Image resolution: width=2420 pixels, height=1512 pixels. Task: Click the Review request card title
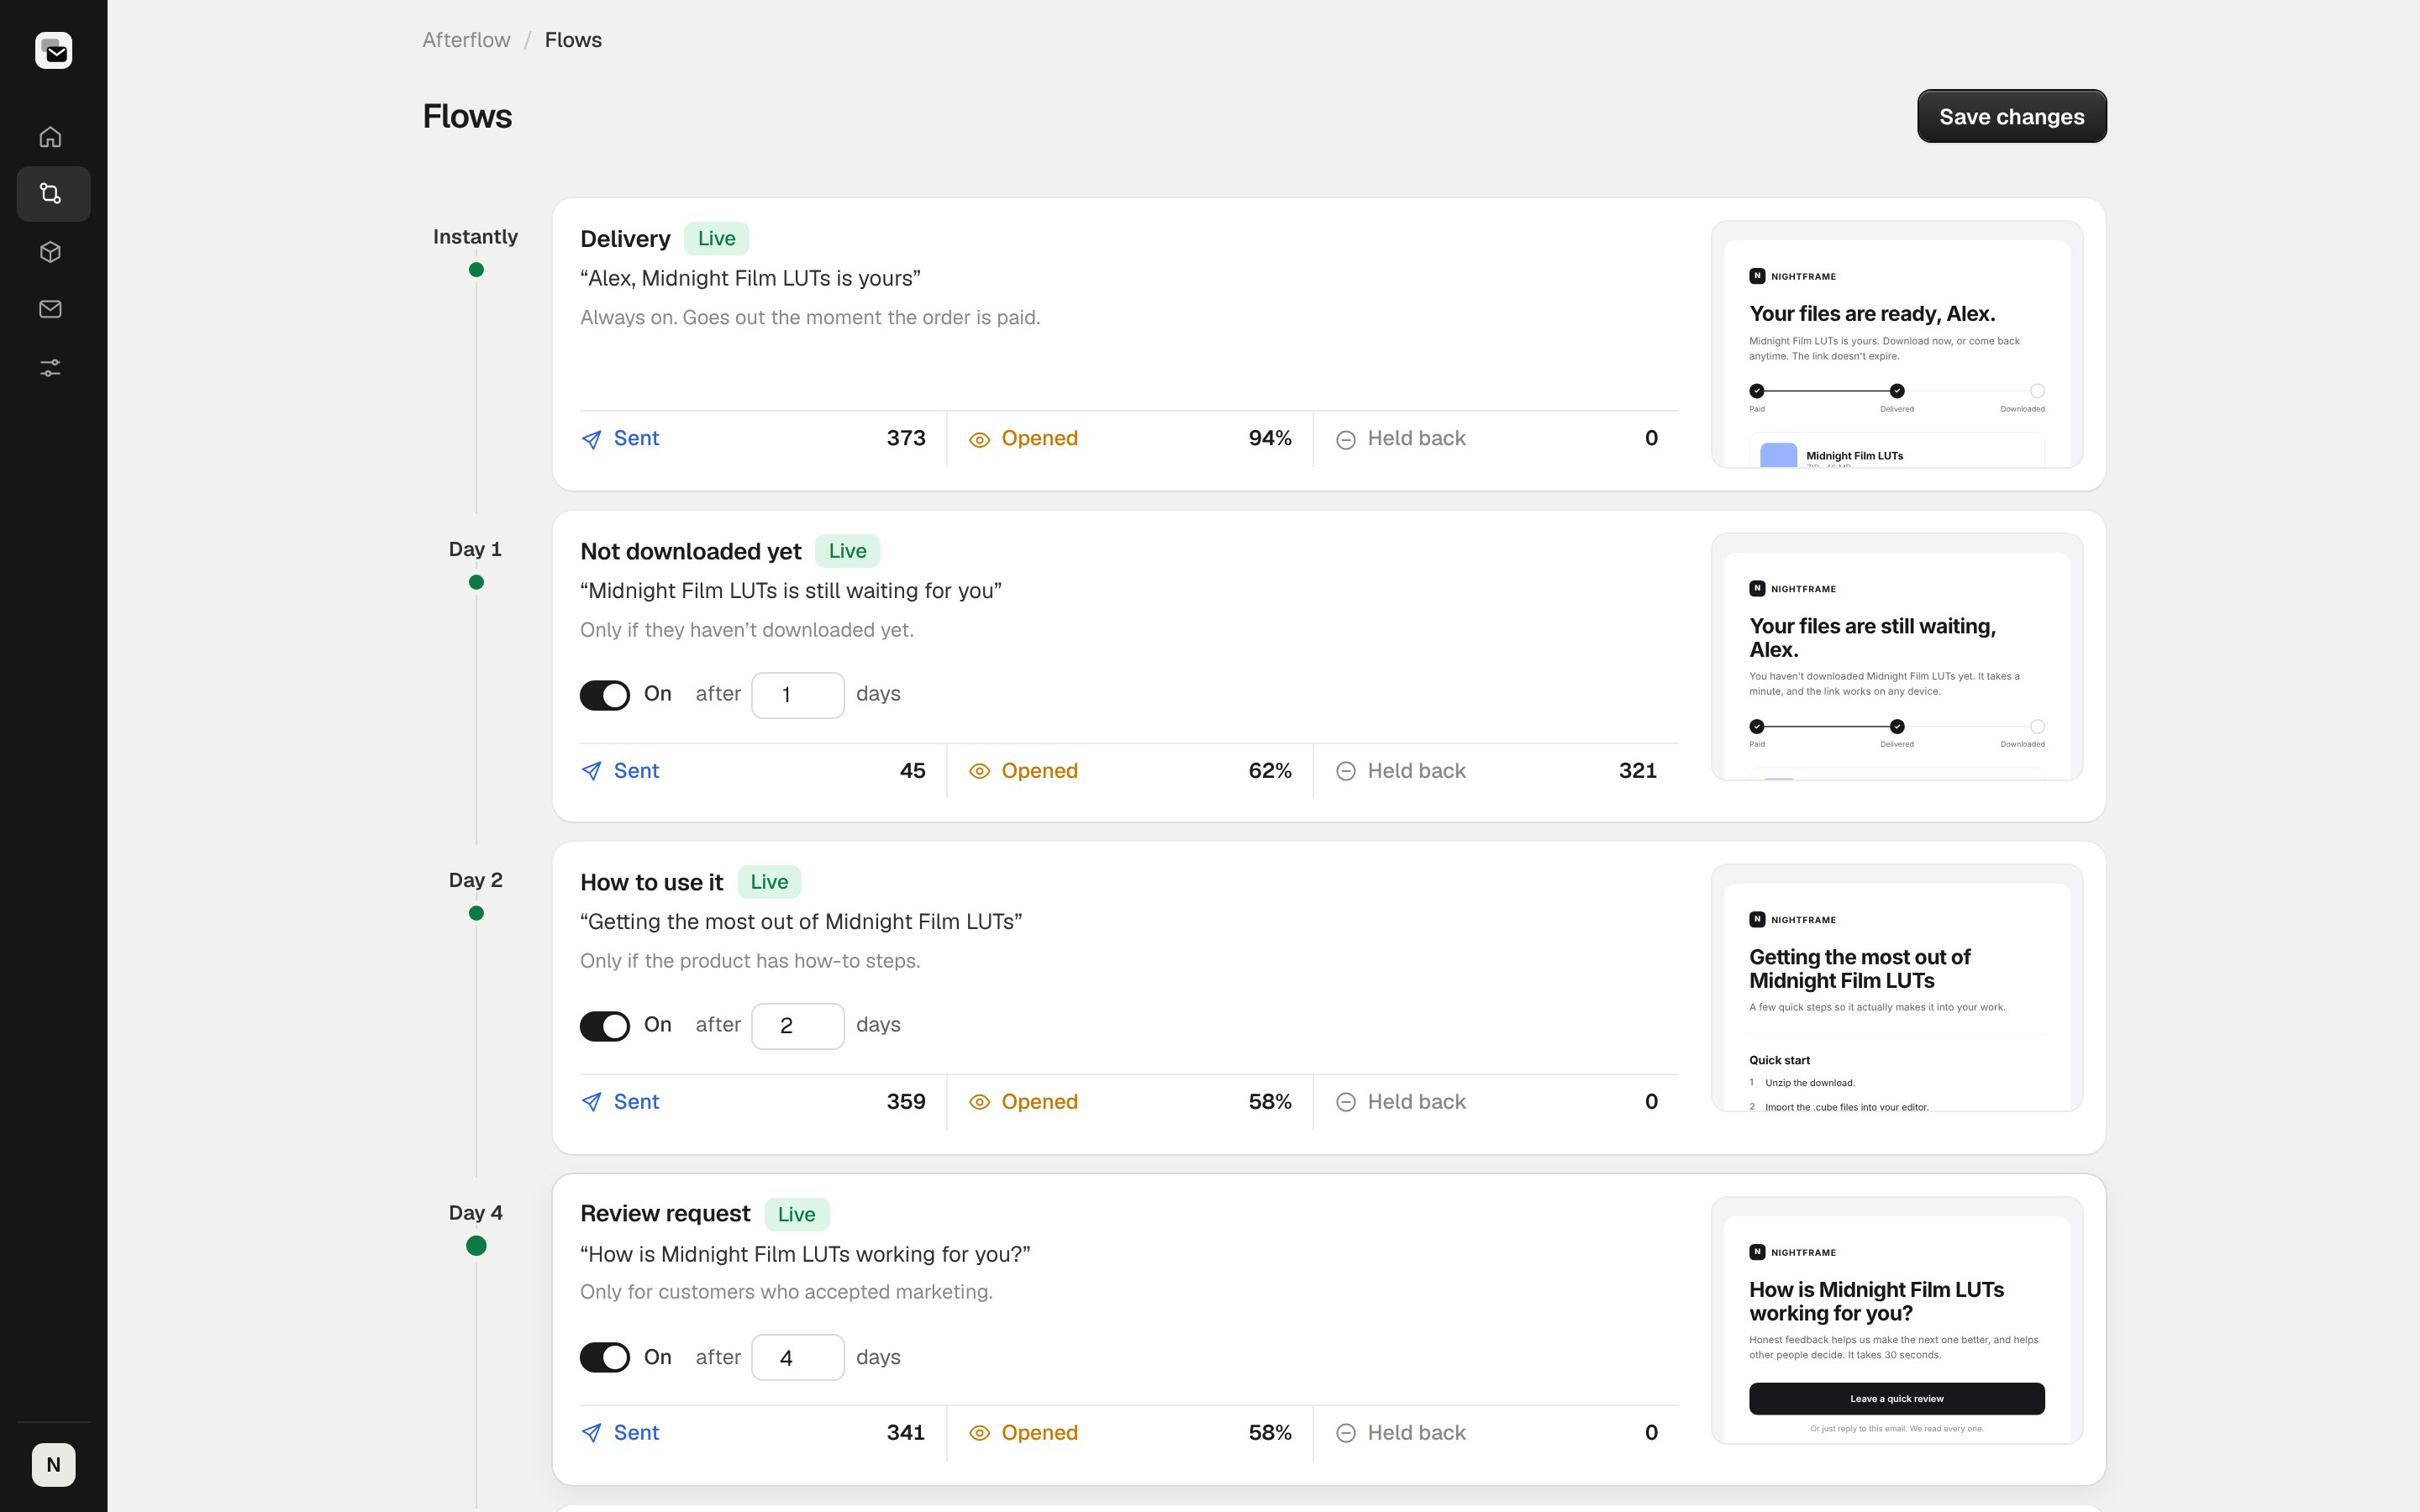(665, 1213)
